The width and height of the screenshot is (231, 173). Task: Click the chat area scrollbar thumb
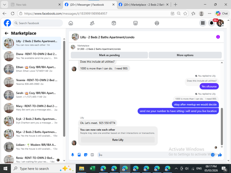[x=222, y=126]
